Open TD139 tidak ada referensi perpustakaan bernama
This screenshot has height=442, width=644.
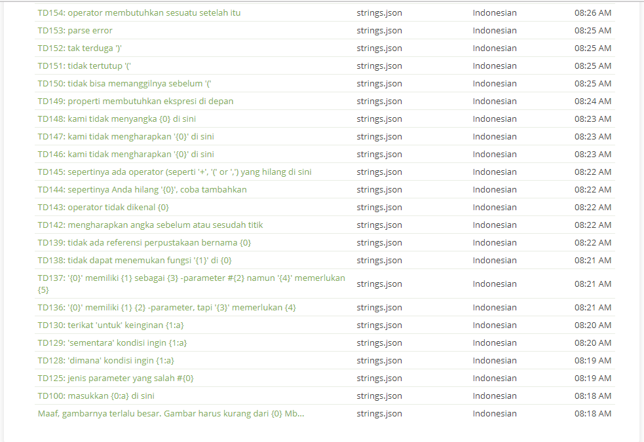pyautogui.click(x=144, y=242)
